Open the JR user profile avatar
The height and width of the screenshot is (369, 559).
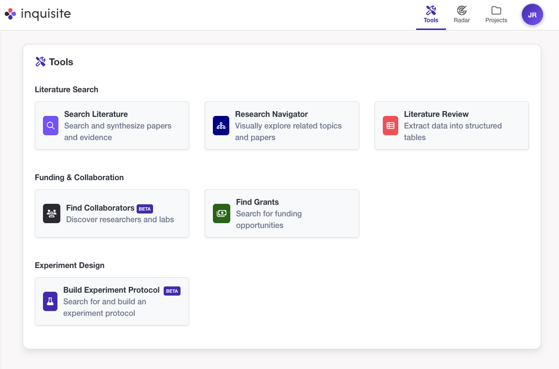coord(532,15)
